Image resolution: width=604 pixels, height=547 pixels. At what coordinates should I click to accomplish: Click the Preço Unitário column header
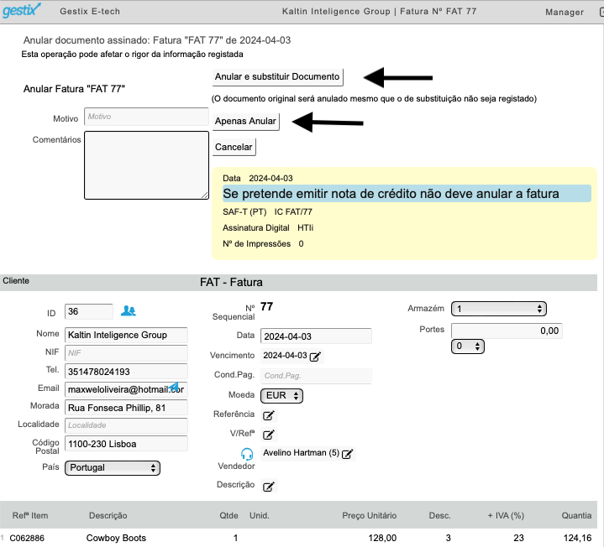369,516
